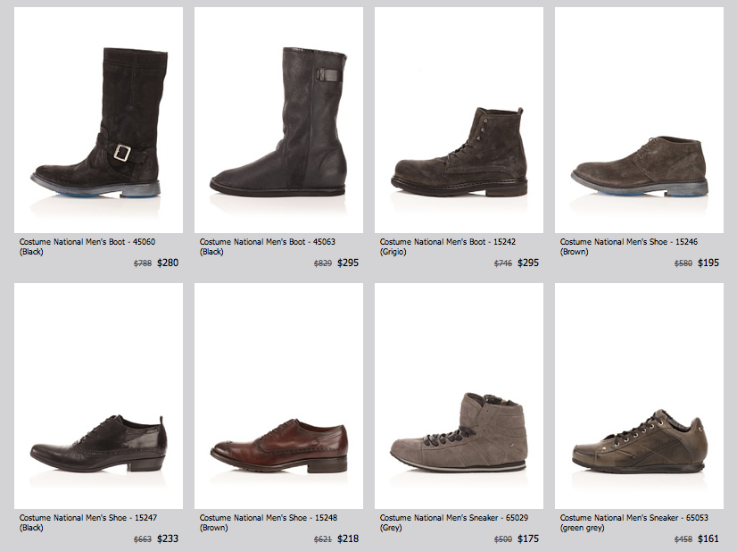Select the black oxford shoe 15247 image

pos(98,396)
